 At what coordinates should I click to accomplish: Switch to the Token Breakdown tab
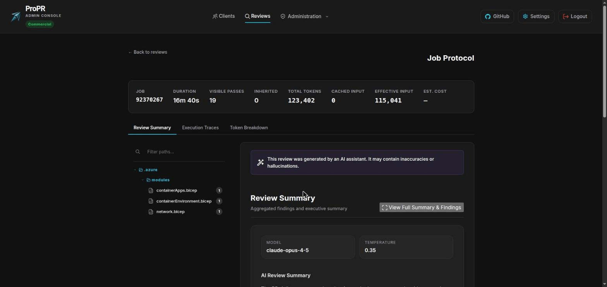(249, 127)
